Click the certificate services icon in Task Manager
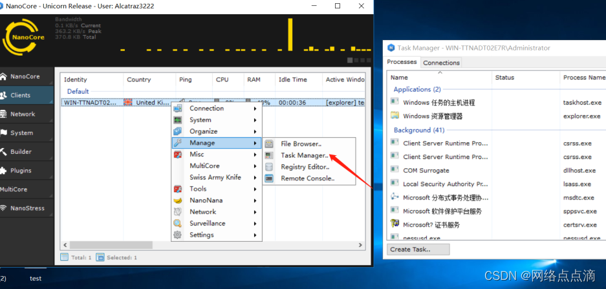The width and height of the screenshot is (606, 289). (395, 224)
